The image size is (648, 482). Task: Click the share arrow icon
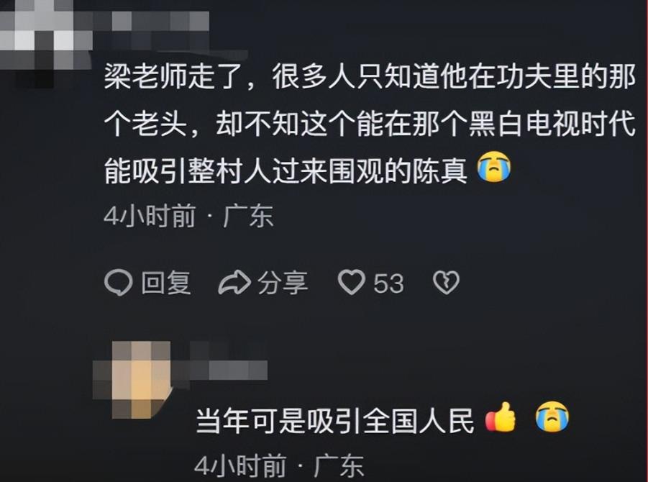(234, 283)
